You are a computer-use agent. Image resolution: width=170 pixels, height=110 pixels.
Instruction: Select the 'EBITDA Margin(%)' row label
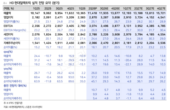[15, 30]
